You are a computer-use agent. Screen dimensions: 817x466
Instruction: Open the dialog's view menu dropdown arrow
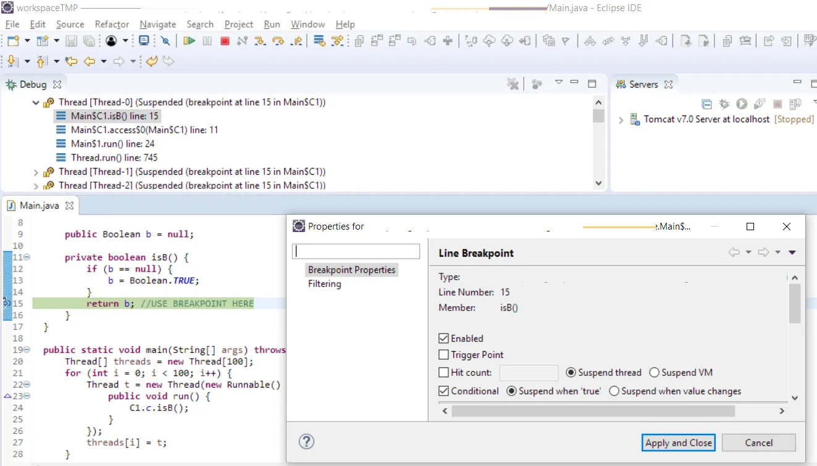(792, 252)
